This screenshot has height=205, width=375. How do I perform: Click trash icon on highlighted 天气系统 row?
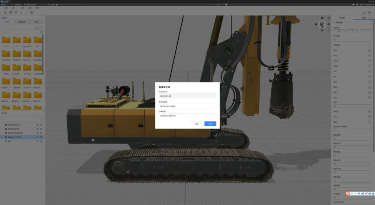pyautogui.click(x=41, y=137)
